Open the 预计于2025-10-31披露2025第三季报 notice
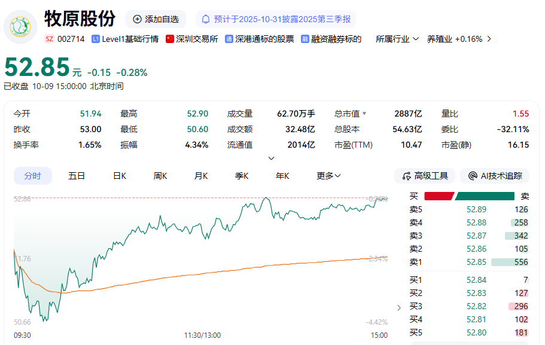Viewport: 545px width, 345px height. click(x=276, y=19)
